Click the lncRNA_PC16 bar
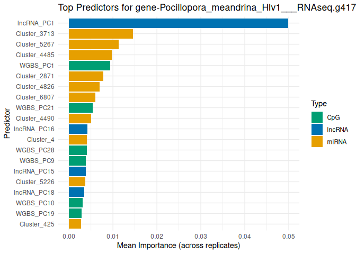356x254 pixels. (78, 129)
